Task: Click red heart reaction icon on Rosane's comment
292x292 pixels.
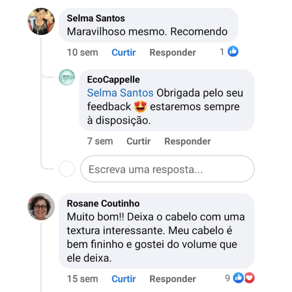Action: (x=249, y=278)
